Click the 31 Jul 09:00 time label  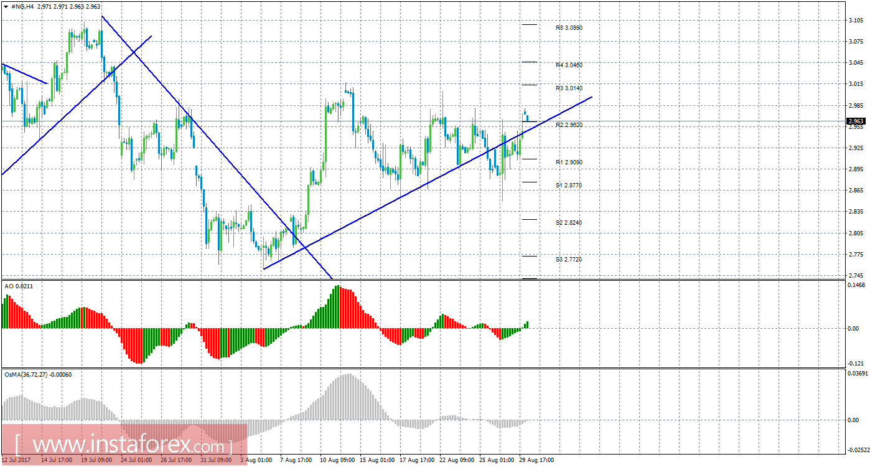(x=215, y=460)
